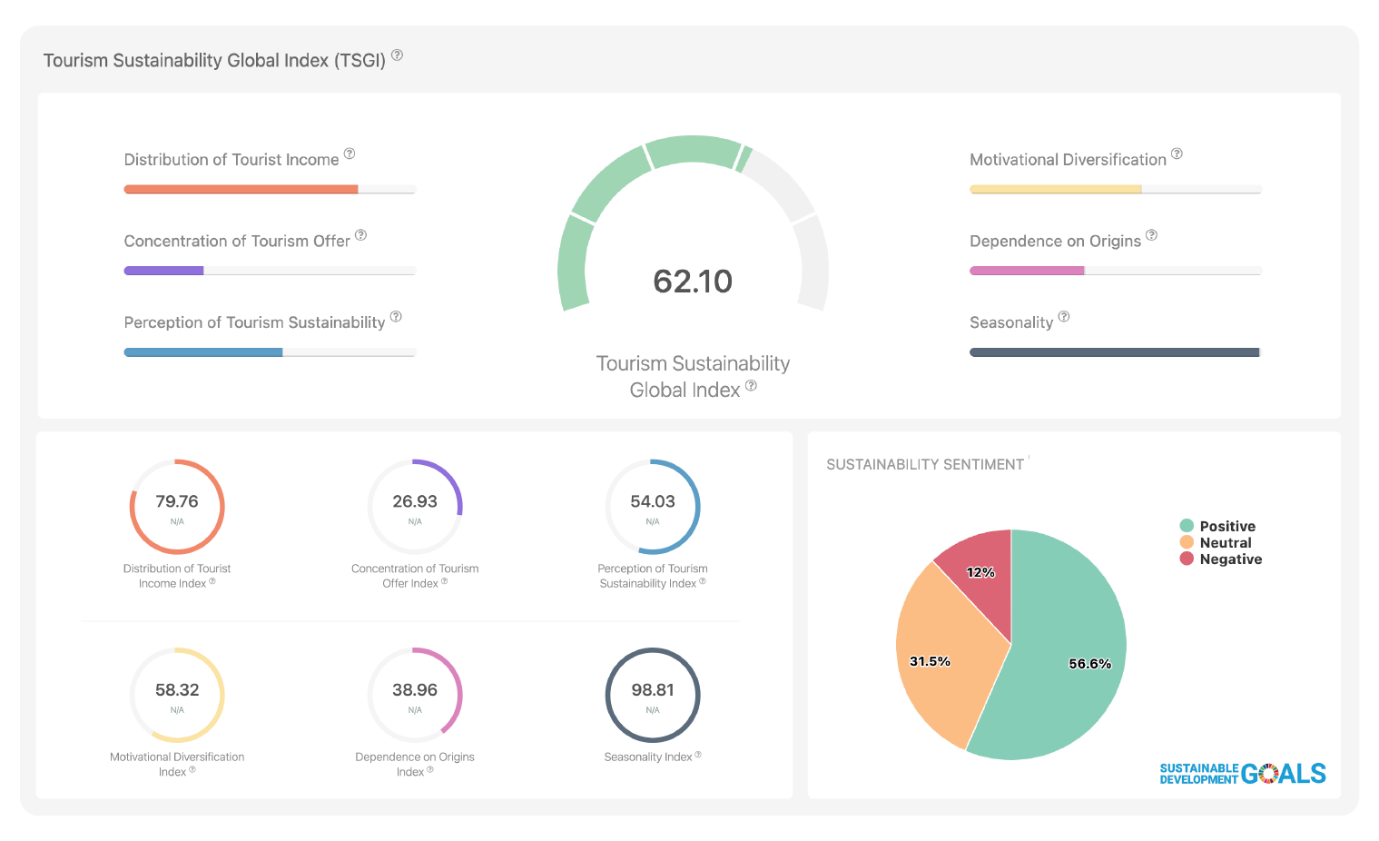Click dark Seasonality progress bar
Viewport: 1379px width, 841px height.
(x=1116, y=352)
